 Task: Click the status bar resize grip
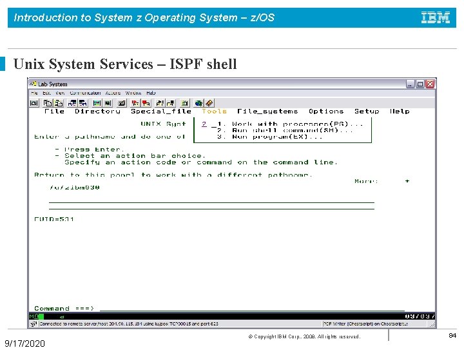(x=432, y=324)
